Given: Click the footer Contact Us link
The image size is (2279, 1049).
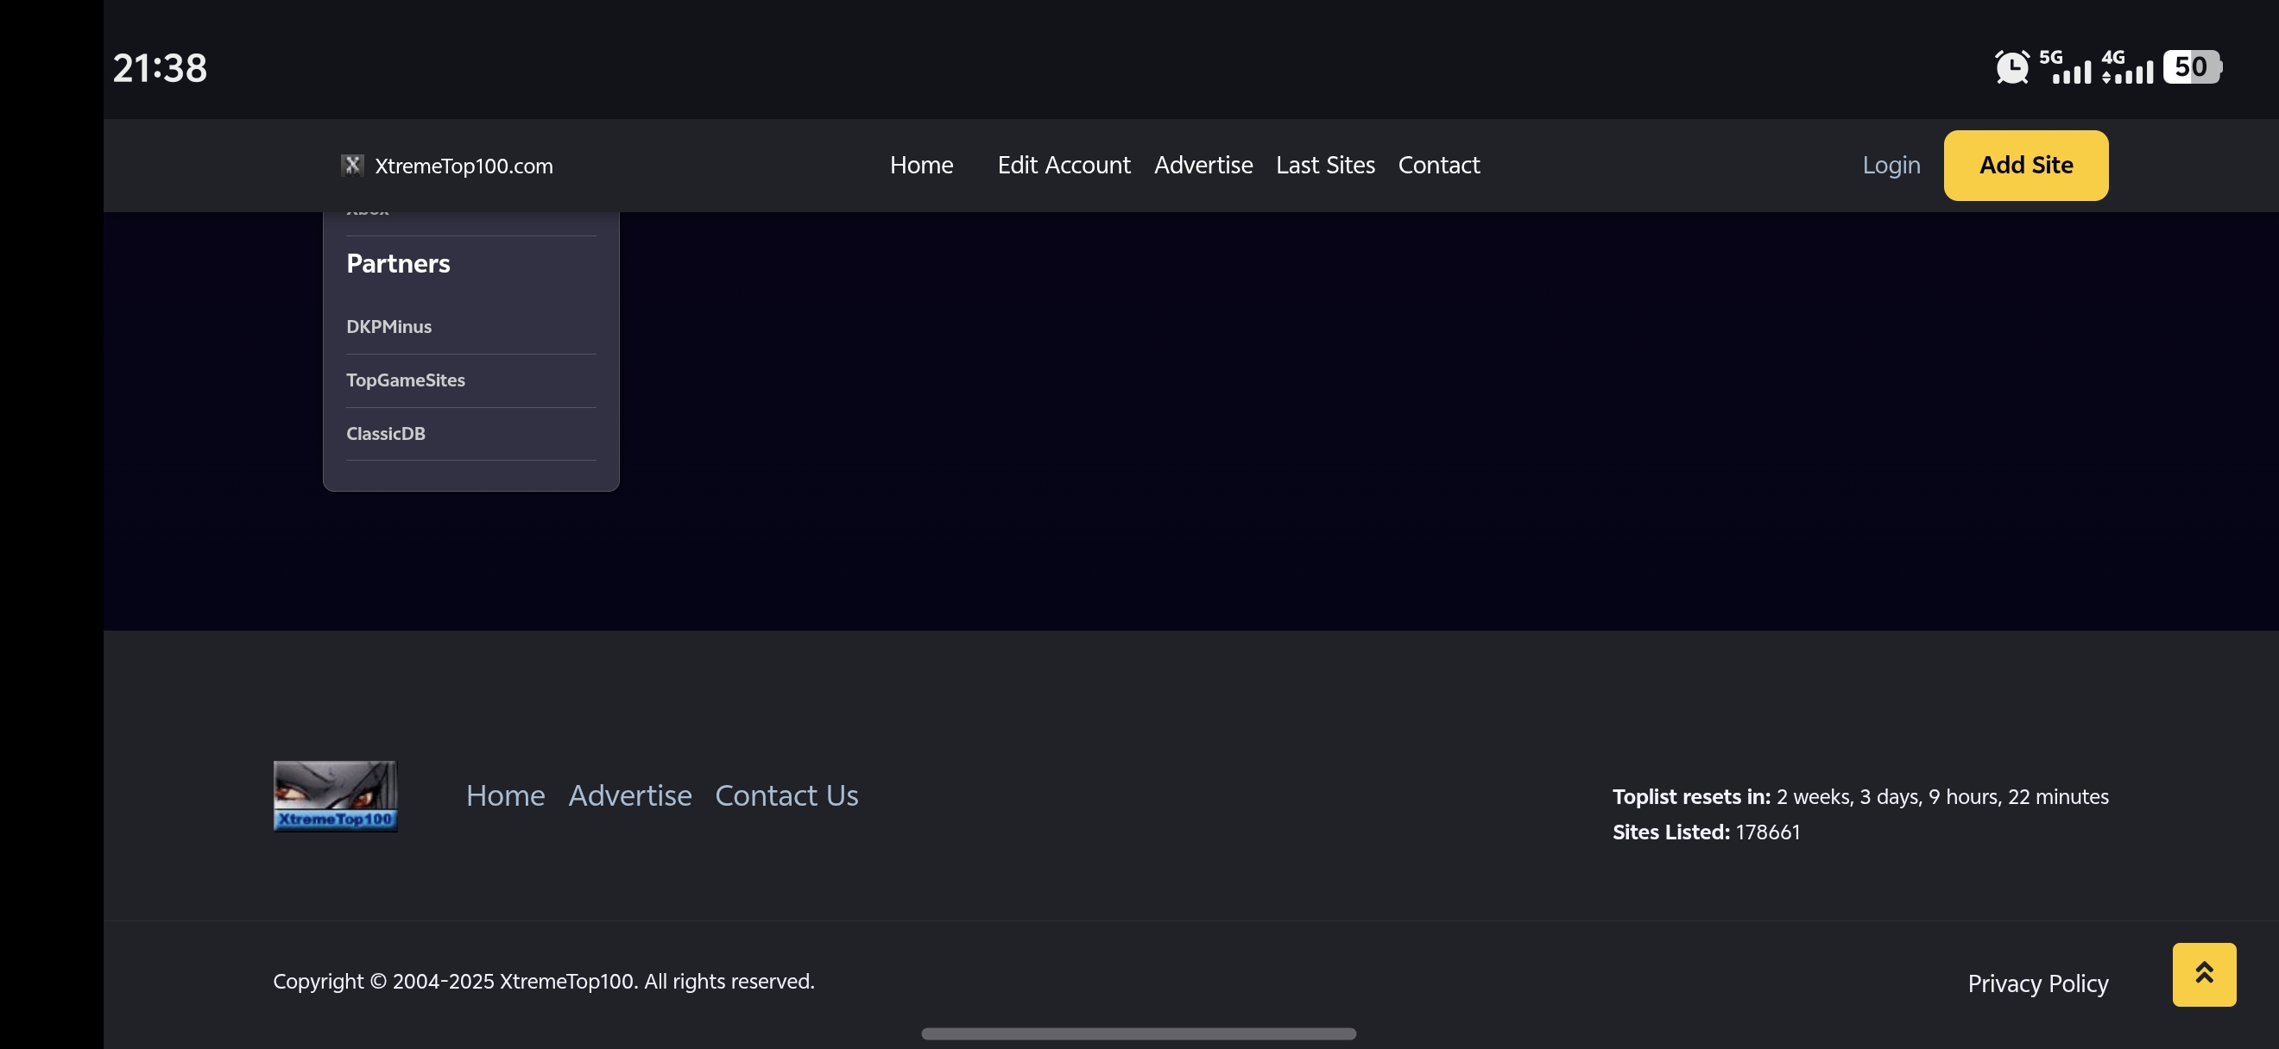Looking at the screenshot, I should 786,795.
